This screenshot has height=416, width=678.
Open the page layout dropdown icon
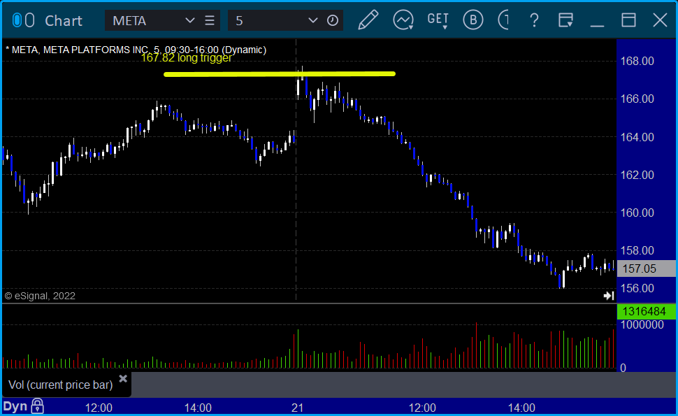pos(565,20)
